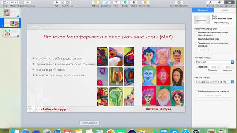Open the Размер слайда Пользовательский dropdown
The width and height of the screenshot is (237, 133).
[214, 82]
